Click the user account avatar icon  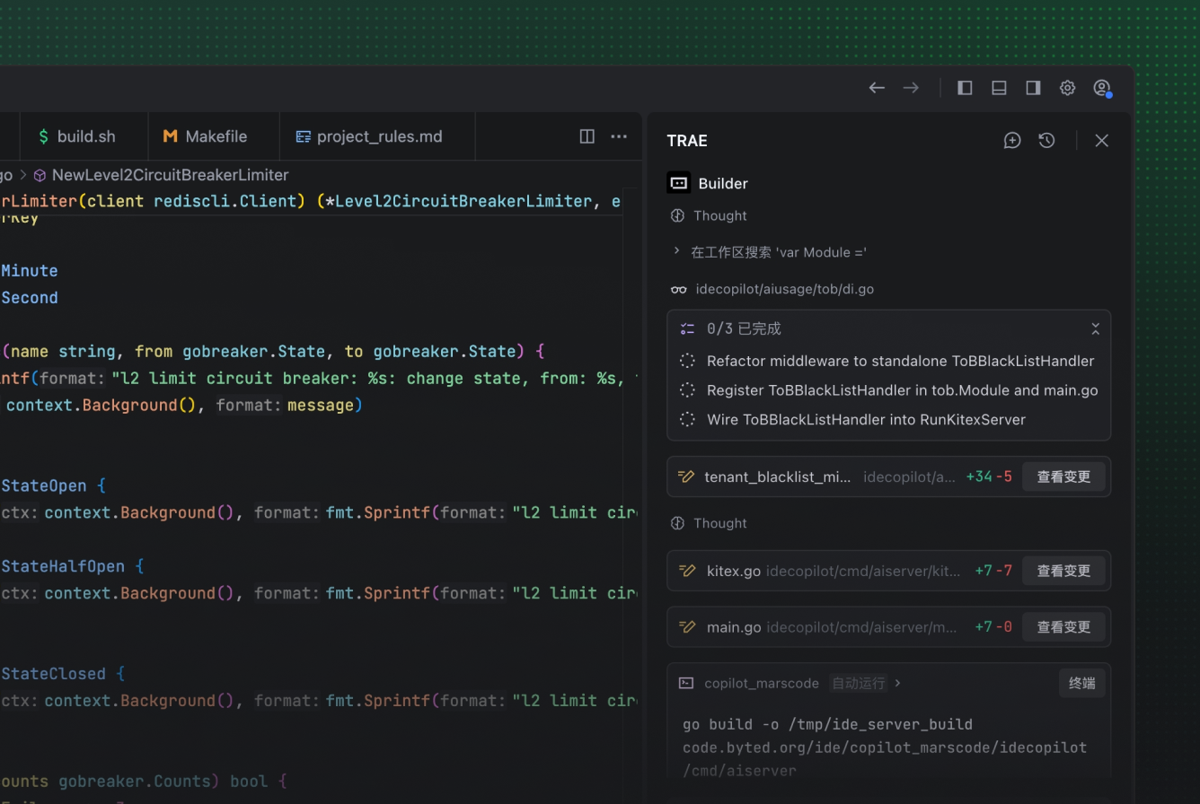click(1101, 88)
